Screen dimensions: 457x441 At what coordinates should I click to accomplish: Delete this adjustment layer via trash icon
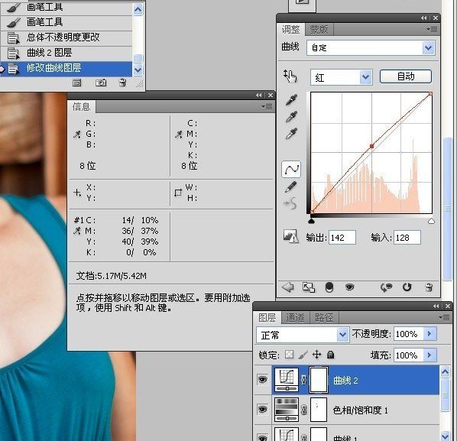coord(429,287)
